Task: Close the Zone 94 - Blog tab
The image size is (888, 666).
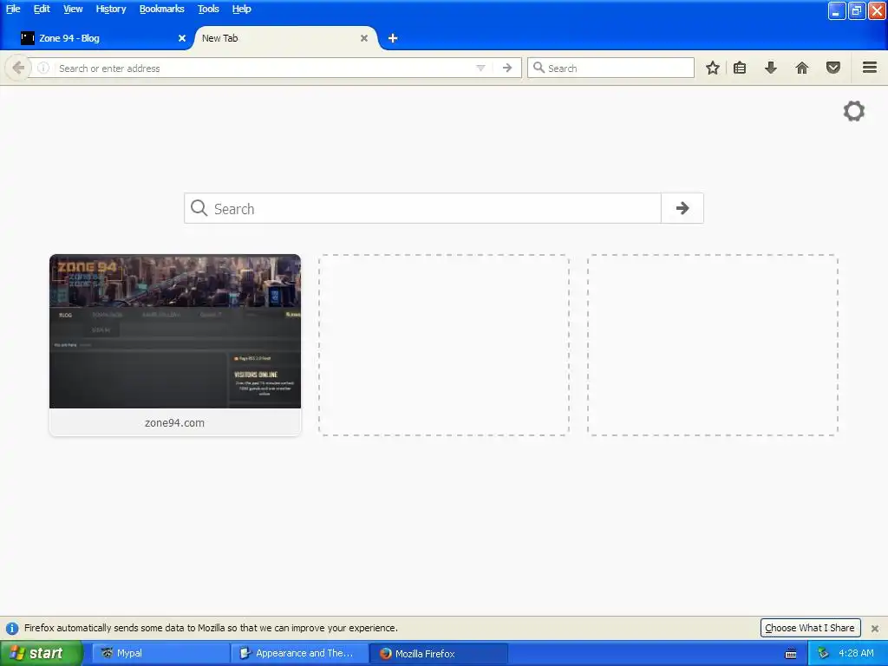Action: click(182, 38)
